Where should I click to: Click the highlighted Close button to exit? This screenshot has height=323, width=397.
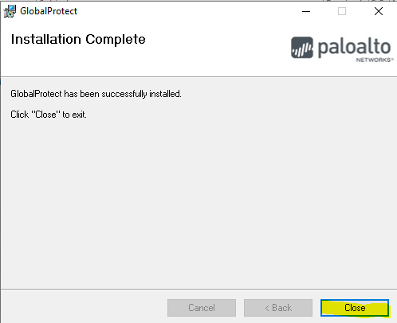tap(355, 308)
